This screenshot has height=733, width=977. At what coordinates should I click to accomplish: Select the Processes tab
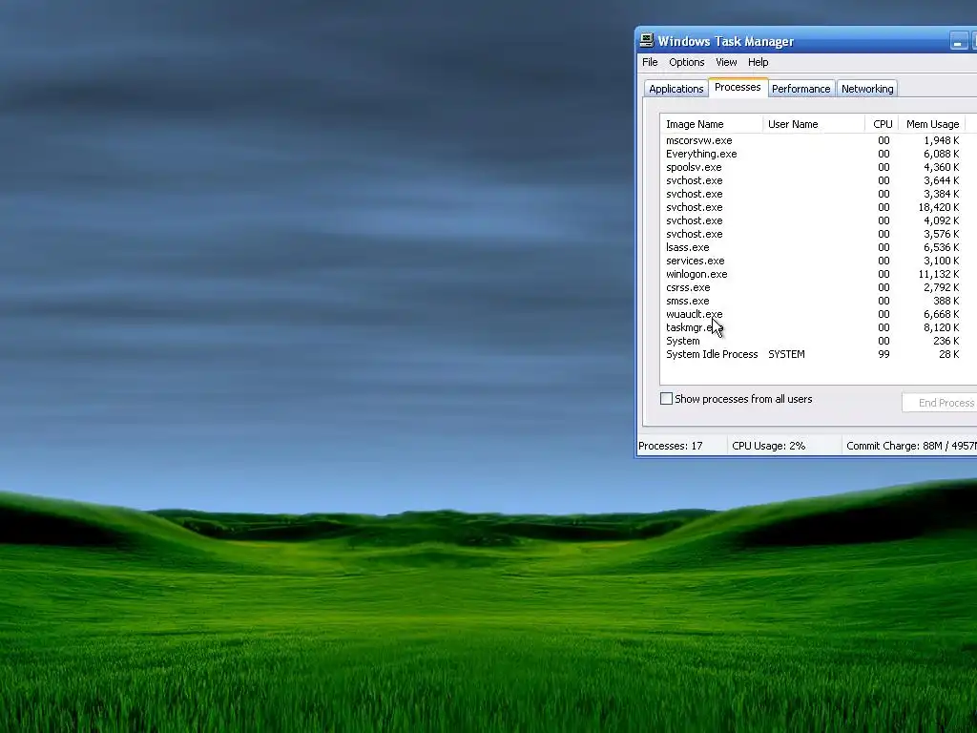[x=738, y=87]
